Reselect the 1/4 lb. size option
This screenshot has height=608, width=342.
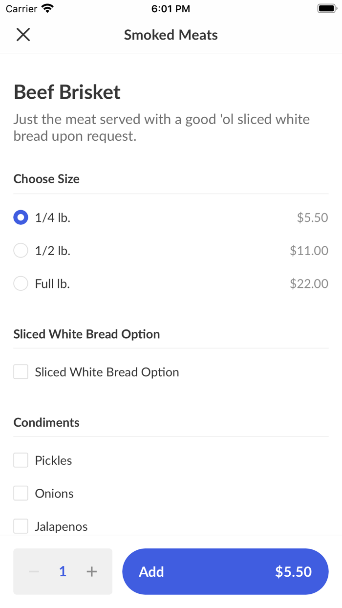(21, 217)
